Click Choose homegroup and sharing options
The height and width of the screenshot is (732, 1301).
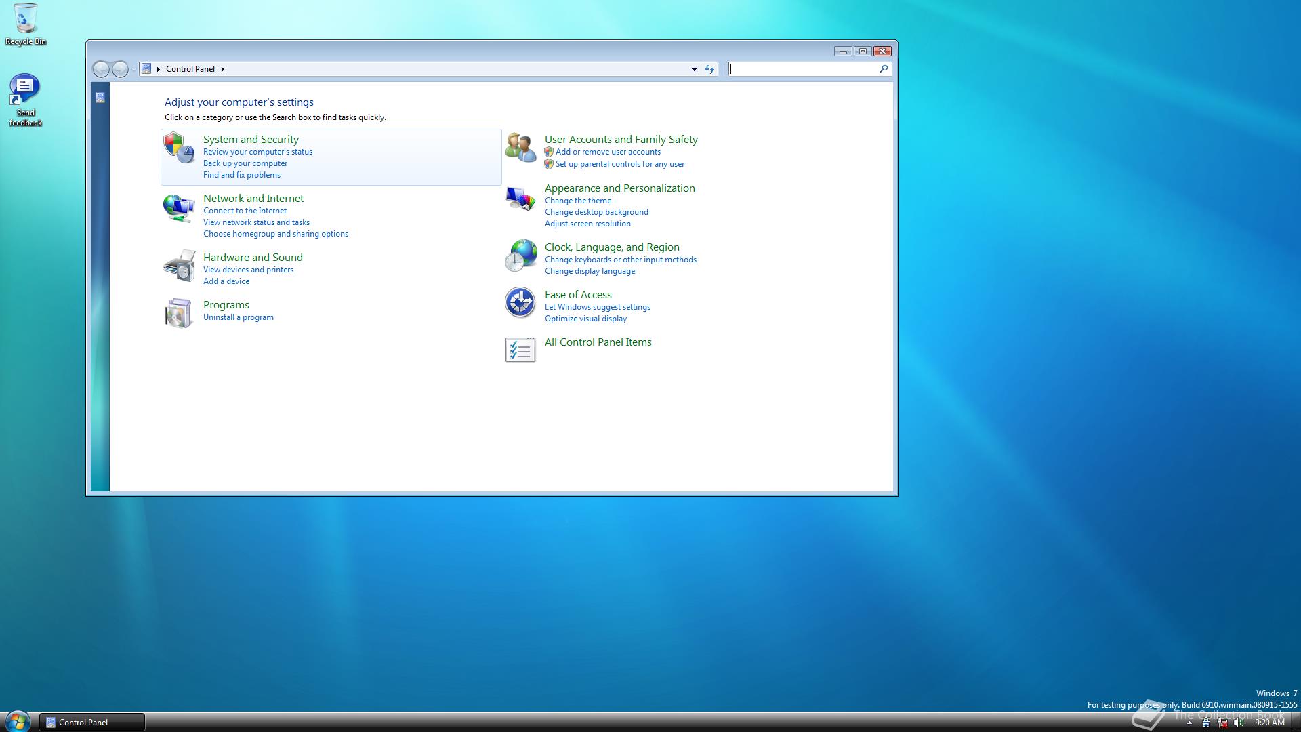pyautogui.click(x=276, y=234)
